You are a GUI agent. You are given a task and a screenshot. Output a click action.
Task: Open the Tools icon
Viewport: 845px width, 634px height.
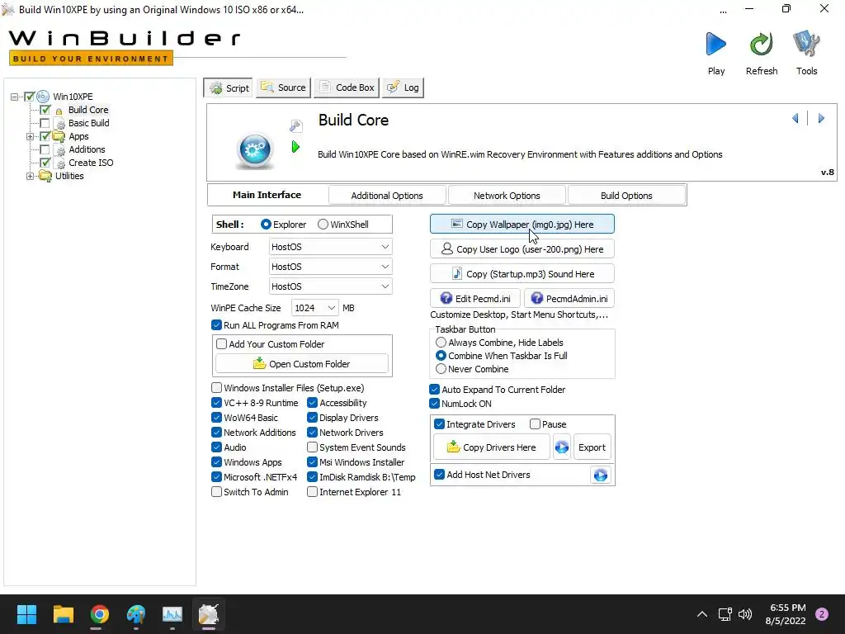tap(806, 45)
